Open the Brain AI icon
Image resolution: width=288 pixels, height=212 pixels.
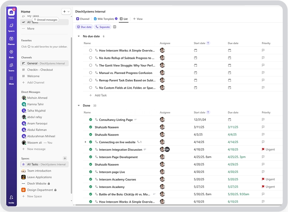point(11,54)
